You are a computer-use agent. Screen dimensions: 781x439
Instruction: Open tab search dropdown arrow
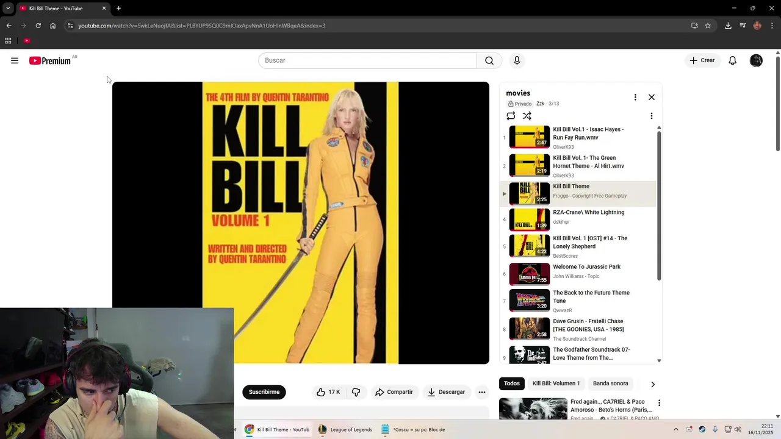tap(8, 9)
